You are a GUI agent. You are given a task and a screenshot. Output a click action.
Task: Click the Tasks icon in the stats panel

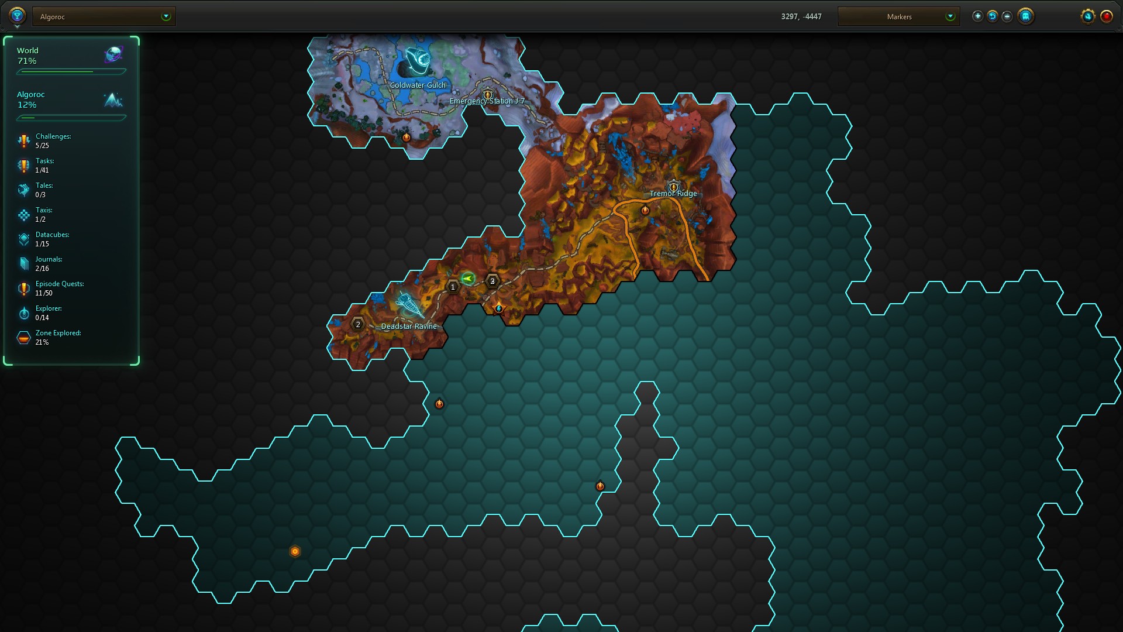(23, 166)
